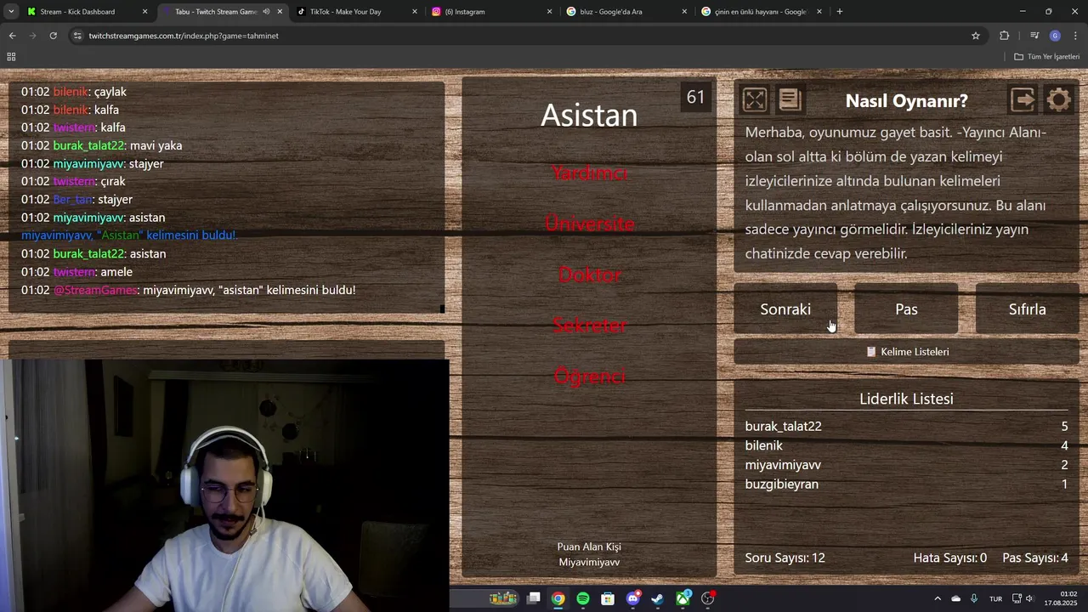
Task: Open the Tüm Yer İşaretleri bookmarks folder
Action: pos(1046,56)
